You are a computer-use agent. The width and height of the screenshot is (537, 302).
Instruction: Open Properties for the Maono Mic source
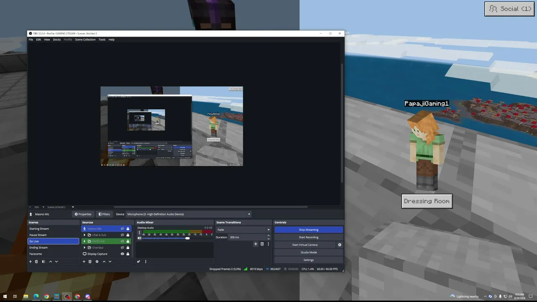(83, 214)
